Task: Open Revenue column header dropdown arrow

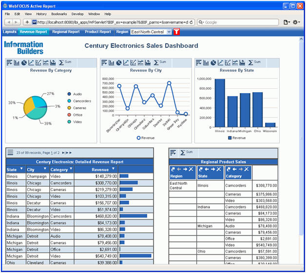Action: tap(113, 169)
